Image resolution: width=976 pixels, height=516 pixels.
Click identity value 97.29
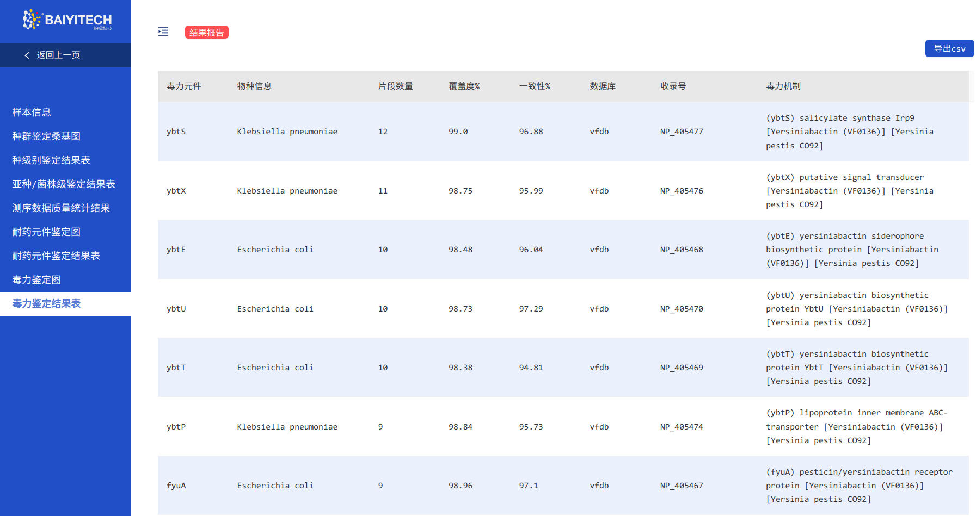[531, 309]
